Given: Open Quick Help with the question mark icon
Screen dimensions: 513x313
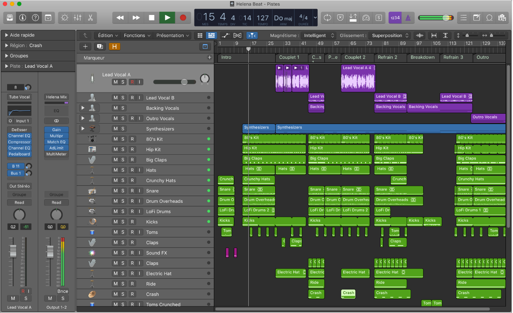Looking at the screenshot, I should 35,18.
